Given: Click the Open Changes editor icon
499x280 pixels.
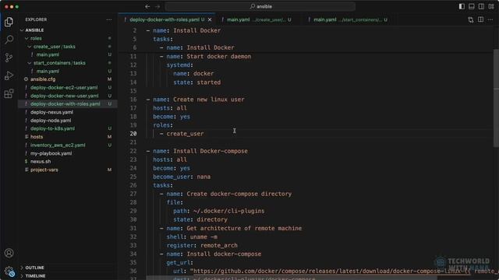Looking at the screenshot, I should point(471,19).
